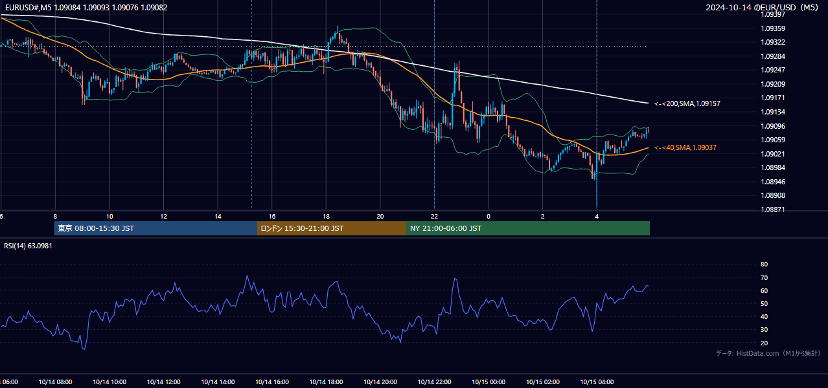Click price level 1.08908 on the axis
Image resolution: width=828 pixels, height=388 pixels.
click(773, 195)
